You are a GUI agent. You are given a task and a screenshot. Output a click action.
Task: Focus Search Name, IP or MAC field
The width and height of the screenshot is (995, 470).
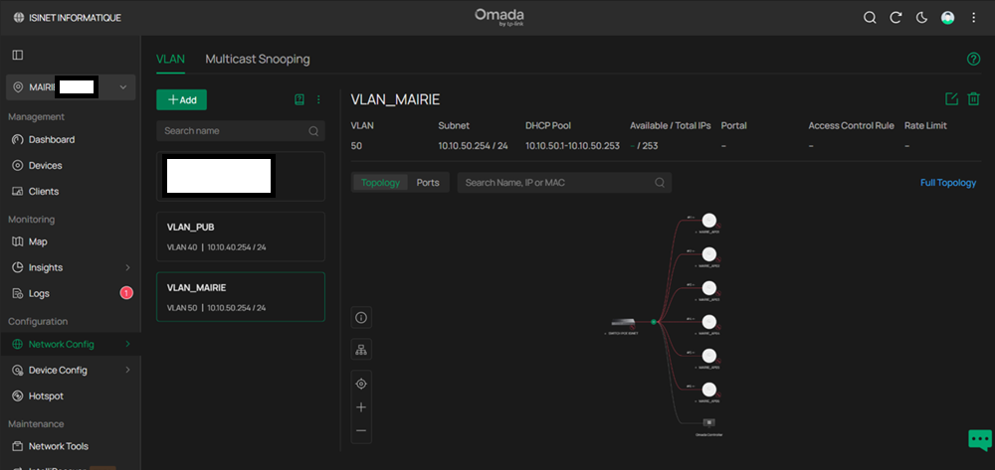click(564, 183)
